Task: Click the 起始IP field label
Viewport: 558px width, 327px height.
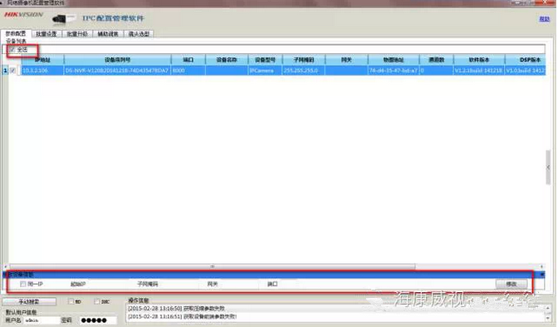Action: (78, 284)
